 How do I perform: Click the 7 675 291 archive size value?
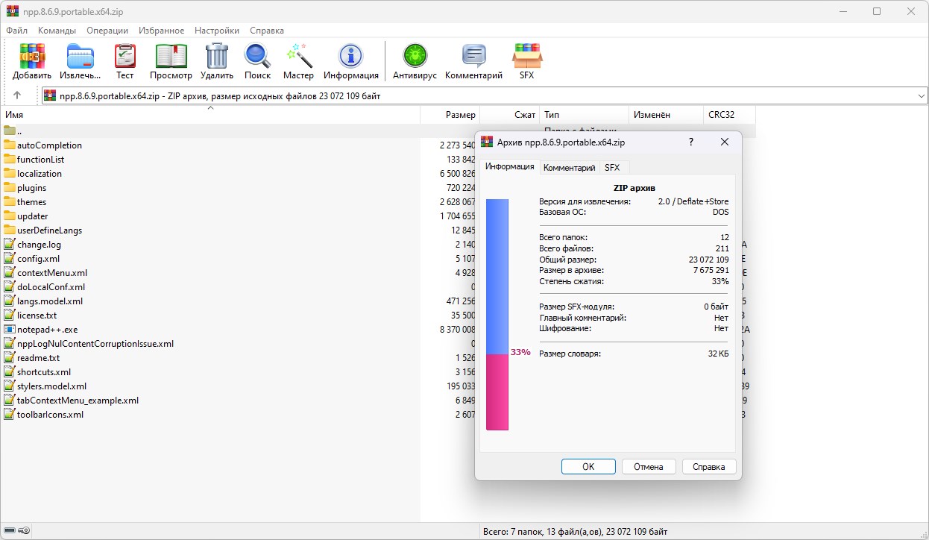click(x=711, y=270)
